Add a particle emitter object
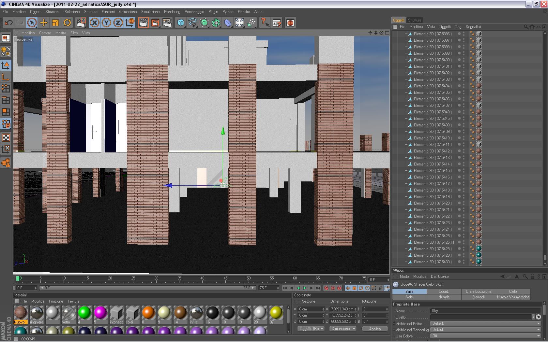 click(251, 23)
